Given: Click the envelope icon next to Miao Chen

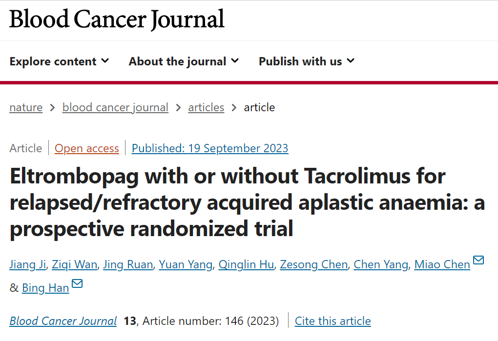Looking at the screenshot, I should (x=478, y=260).
